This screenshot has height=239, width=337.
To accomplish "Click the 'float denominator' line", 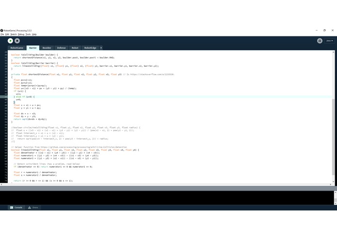I will click(x=57, y=152).
